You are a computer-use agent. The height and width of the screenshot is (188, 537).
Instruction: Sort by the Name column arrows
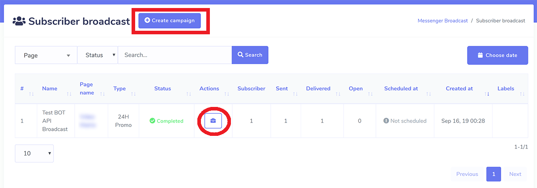point(69,94)
